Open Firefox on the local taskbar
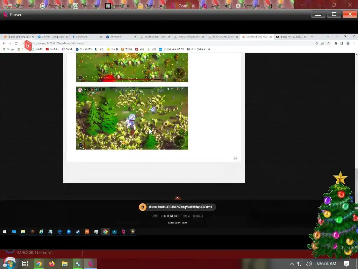This screenshot has width=358, height=269. point(52,264)
